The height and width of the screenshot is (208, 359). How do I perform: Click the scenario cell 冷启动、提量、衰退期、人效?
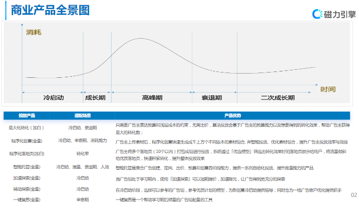[x=82, y=167]
